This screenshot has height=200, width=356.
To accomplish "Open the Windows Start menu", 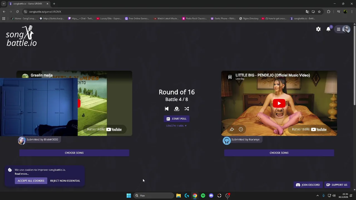I will click(x=129, y=196).
